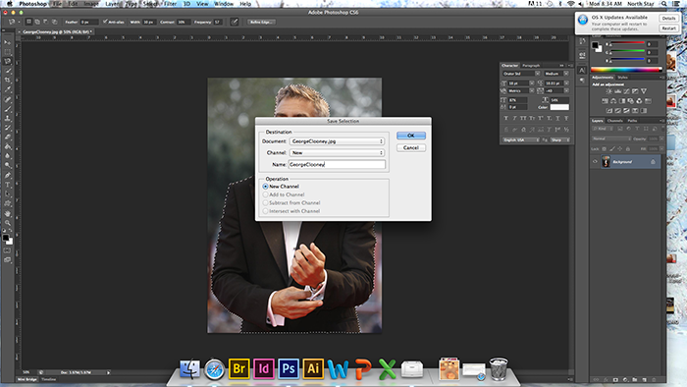Select the Clone Stamp tool
This screenshot has height=387, width=687.
(8, 118)
